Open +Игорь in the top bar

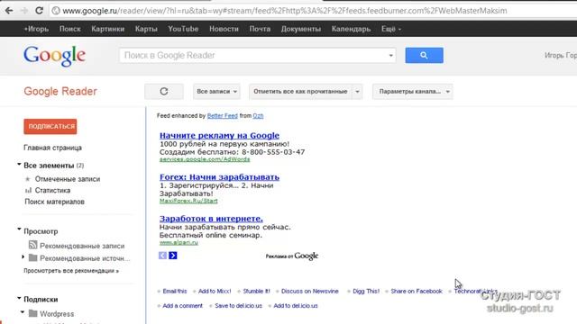tap(36, 29)
